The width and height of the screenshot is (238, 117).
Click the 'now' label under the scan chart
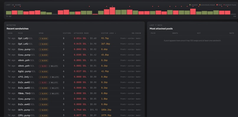click(x=235, y=16)
